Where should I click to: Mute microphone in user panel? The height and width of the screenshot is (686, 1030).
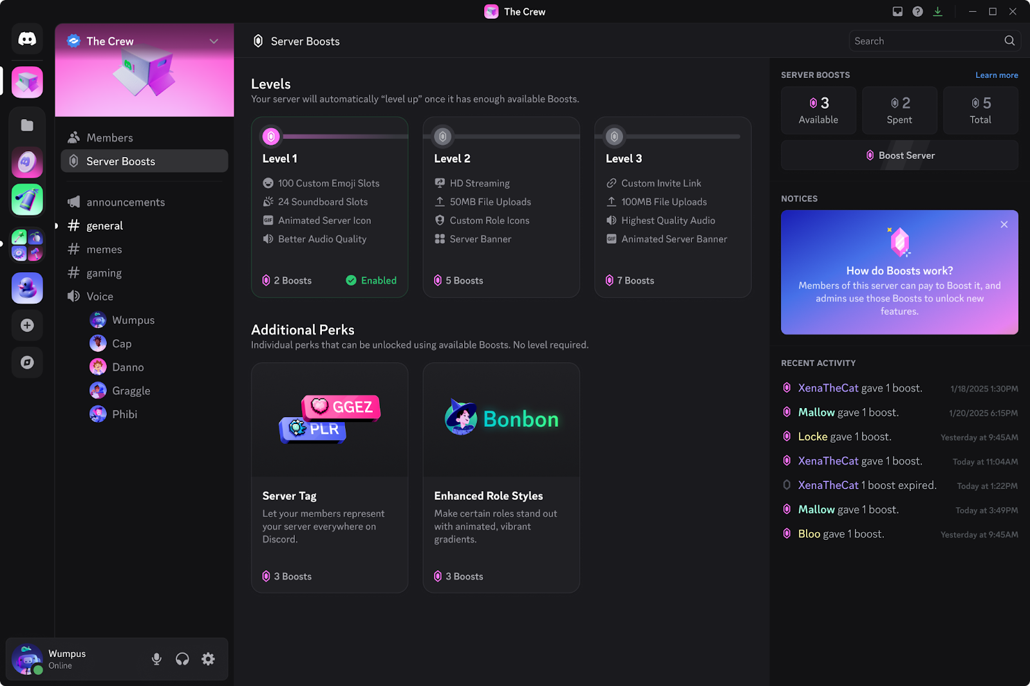pyautogui.click(x=156, y=658)
